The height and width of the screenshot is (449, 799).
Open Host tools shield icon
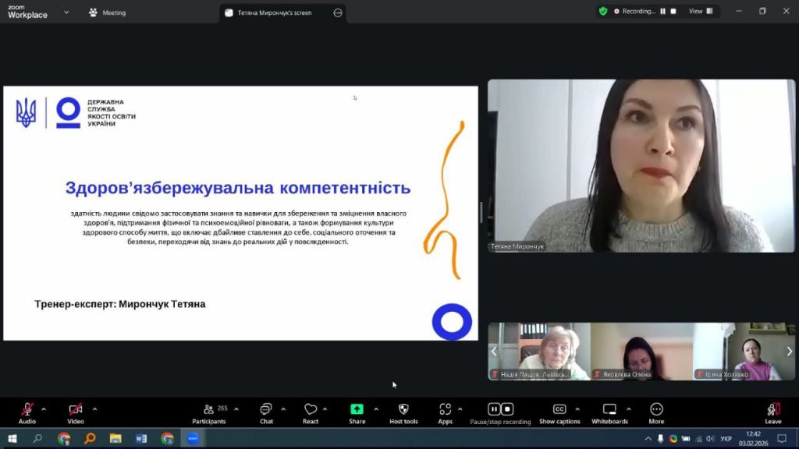point(403,409)
